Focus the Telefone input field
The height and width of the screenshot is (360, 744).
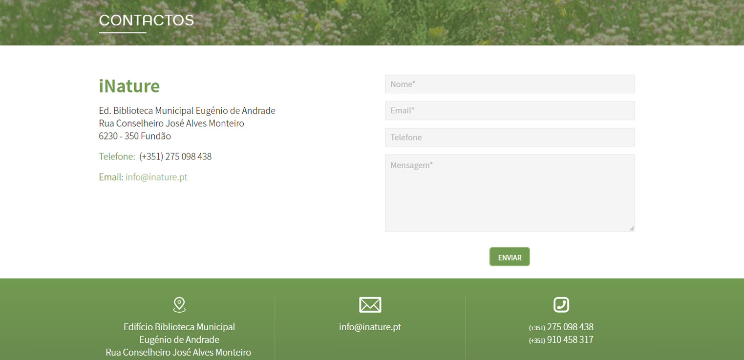[x=510, y=137]
